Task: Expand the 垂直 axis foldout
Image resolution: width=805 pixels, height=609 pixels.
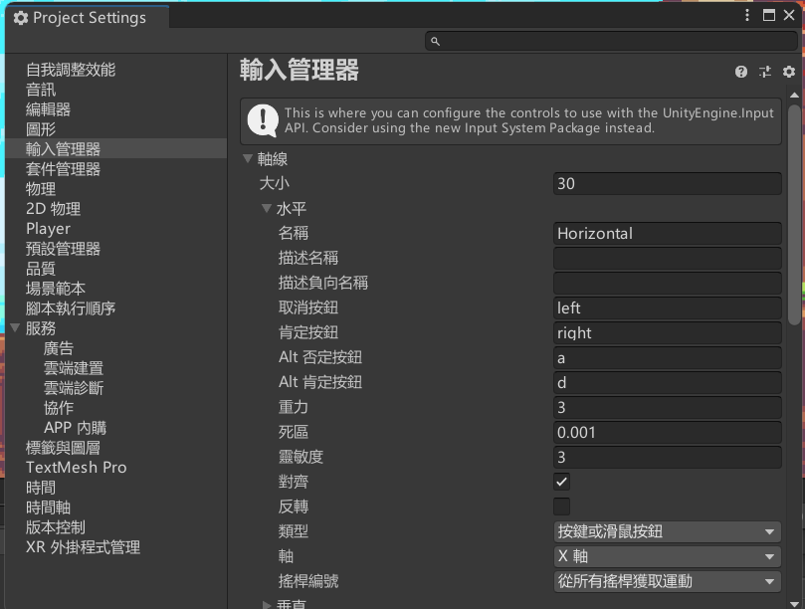Action: click(x=267, y=604)
